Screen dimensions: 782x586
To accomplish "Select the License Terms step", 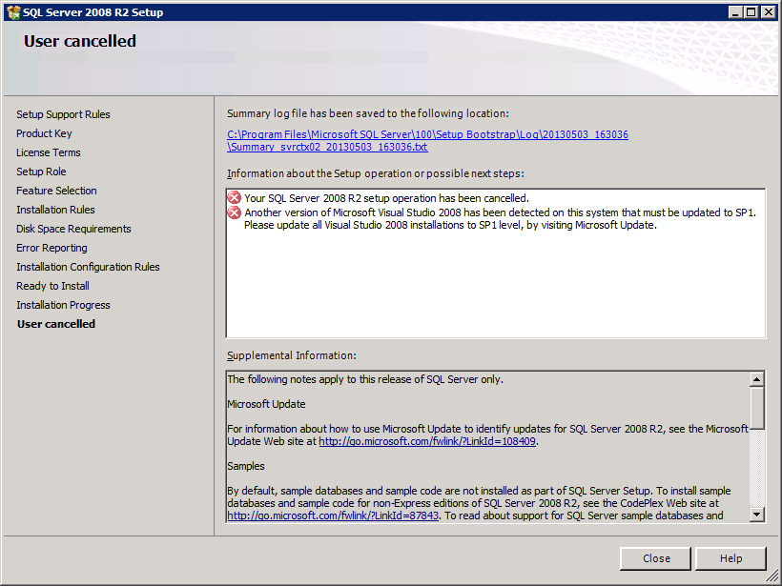I will coord(49,152).
